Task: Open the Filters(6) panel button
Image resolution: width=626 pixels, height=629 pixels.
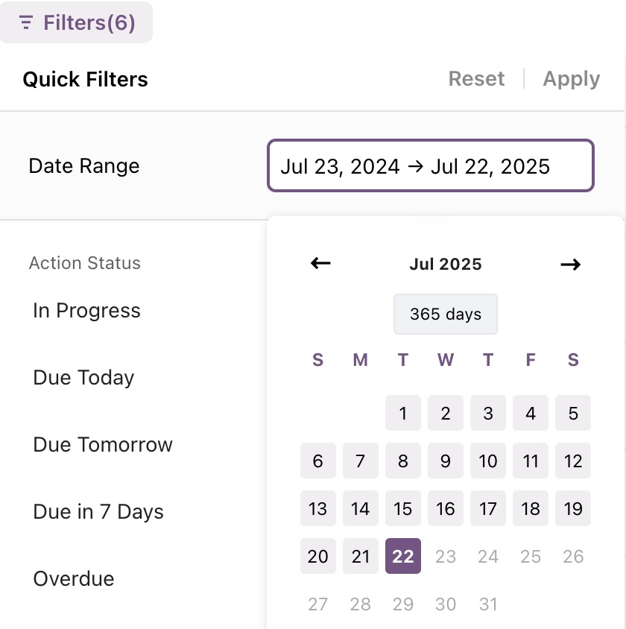Action: pos(76,22)
